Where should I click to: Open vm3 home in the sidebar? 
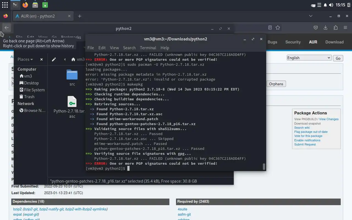point(26,76)
